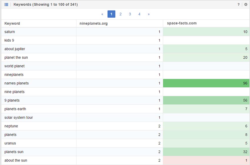
Task: Click space-facts rank 8 for planets
Action: coord(206,135)
